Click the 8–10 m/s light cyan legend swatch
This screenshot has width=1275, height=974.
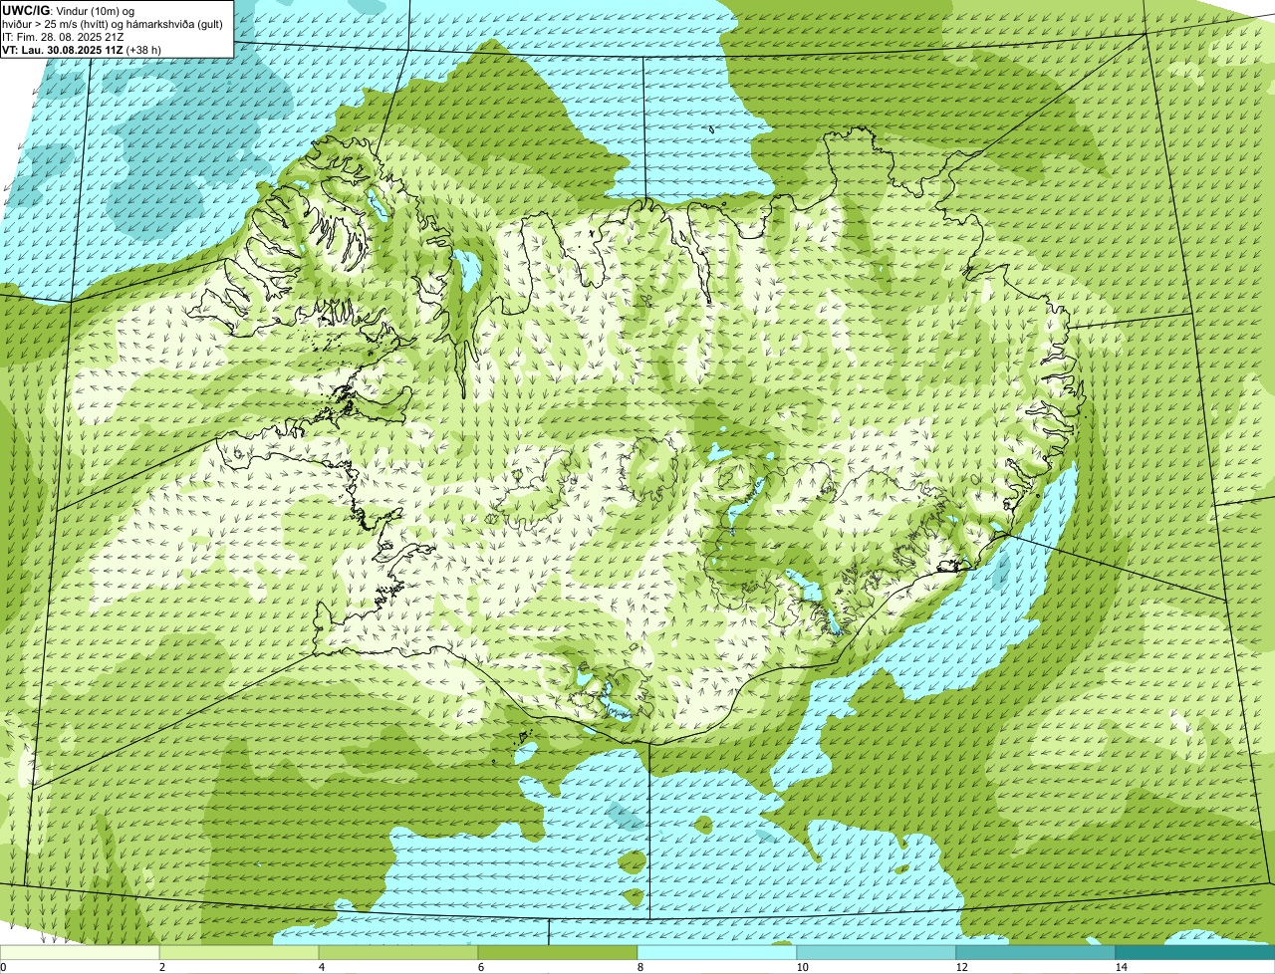717,952
